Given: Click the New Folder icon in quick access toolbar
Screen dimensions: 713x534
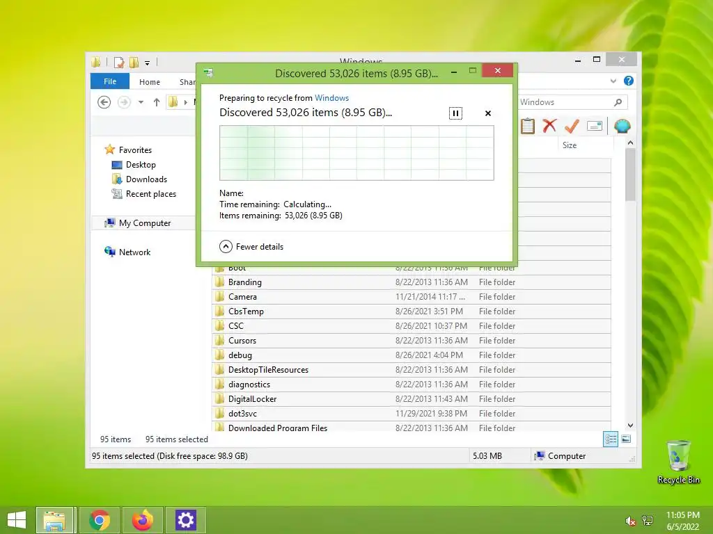Looking at the screenshot, I should pos(134,62).
